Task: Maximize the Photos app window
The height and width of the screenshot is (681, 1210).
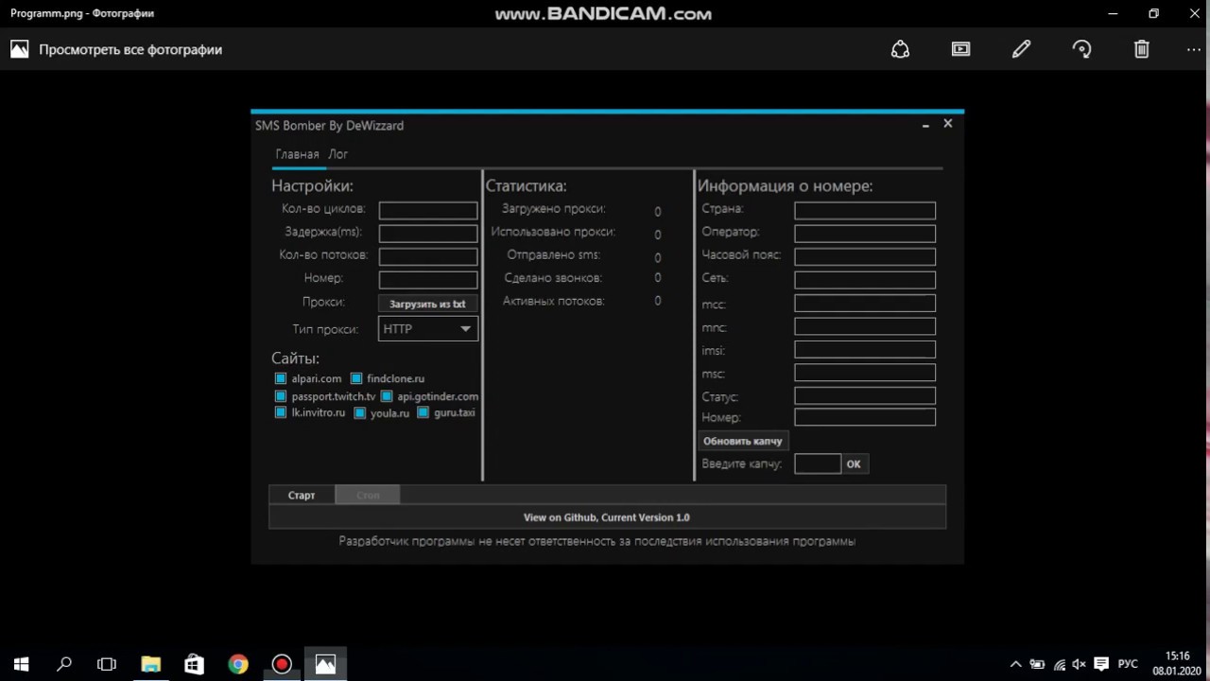Action: click(1153, 13)
